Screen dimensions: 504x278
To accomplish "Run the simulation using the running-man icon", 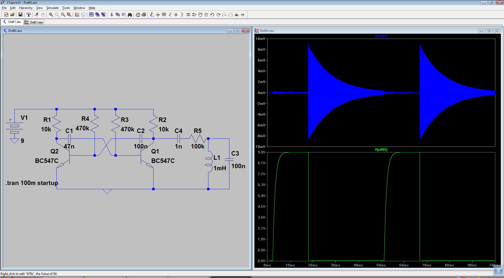I will (36, 15).
